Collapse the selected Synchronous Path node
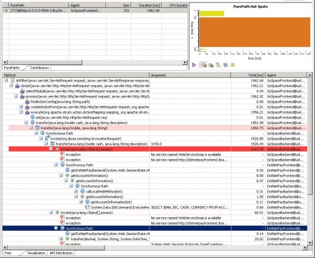Image resolution: width=315 pixels, height=258 pixels. [56, 228]
